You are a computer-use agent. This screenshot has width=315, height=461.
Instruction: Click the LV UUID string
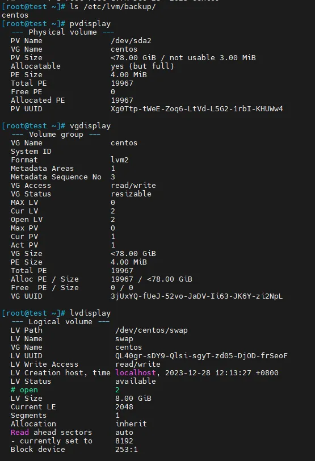coord(201,356)
